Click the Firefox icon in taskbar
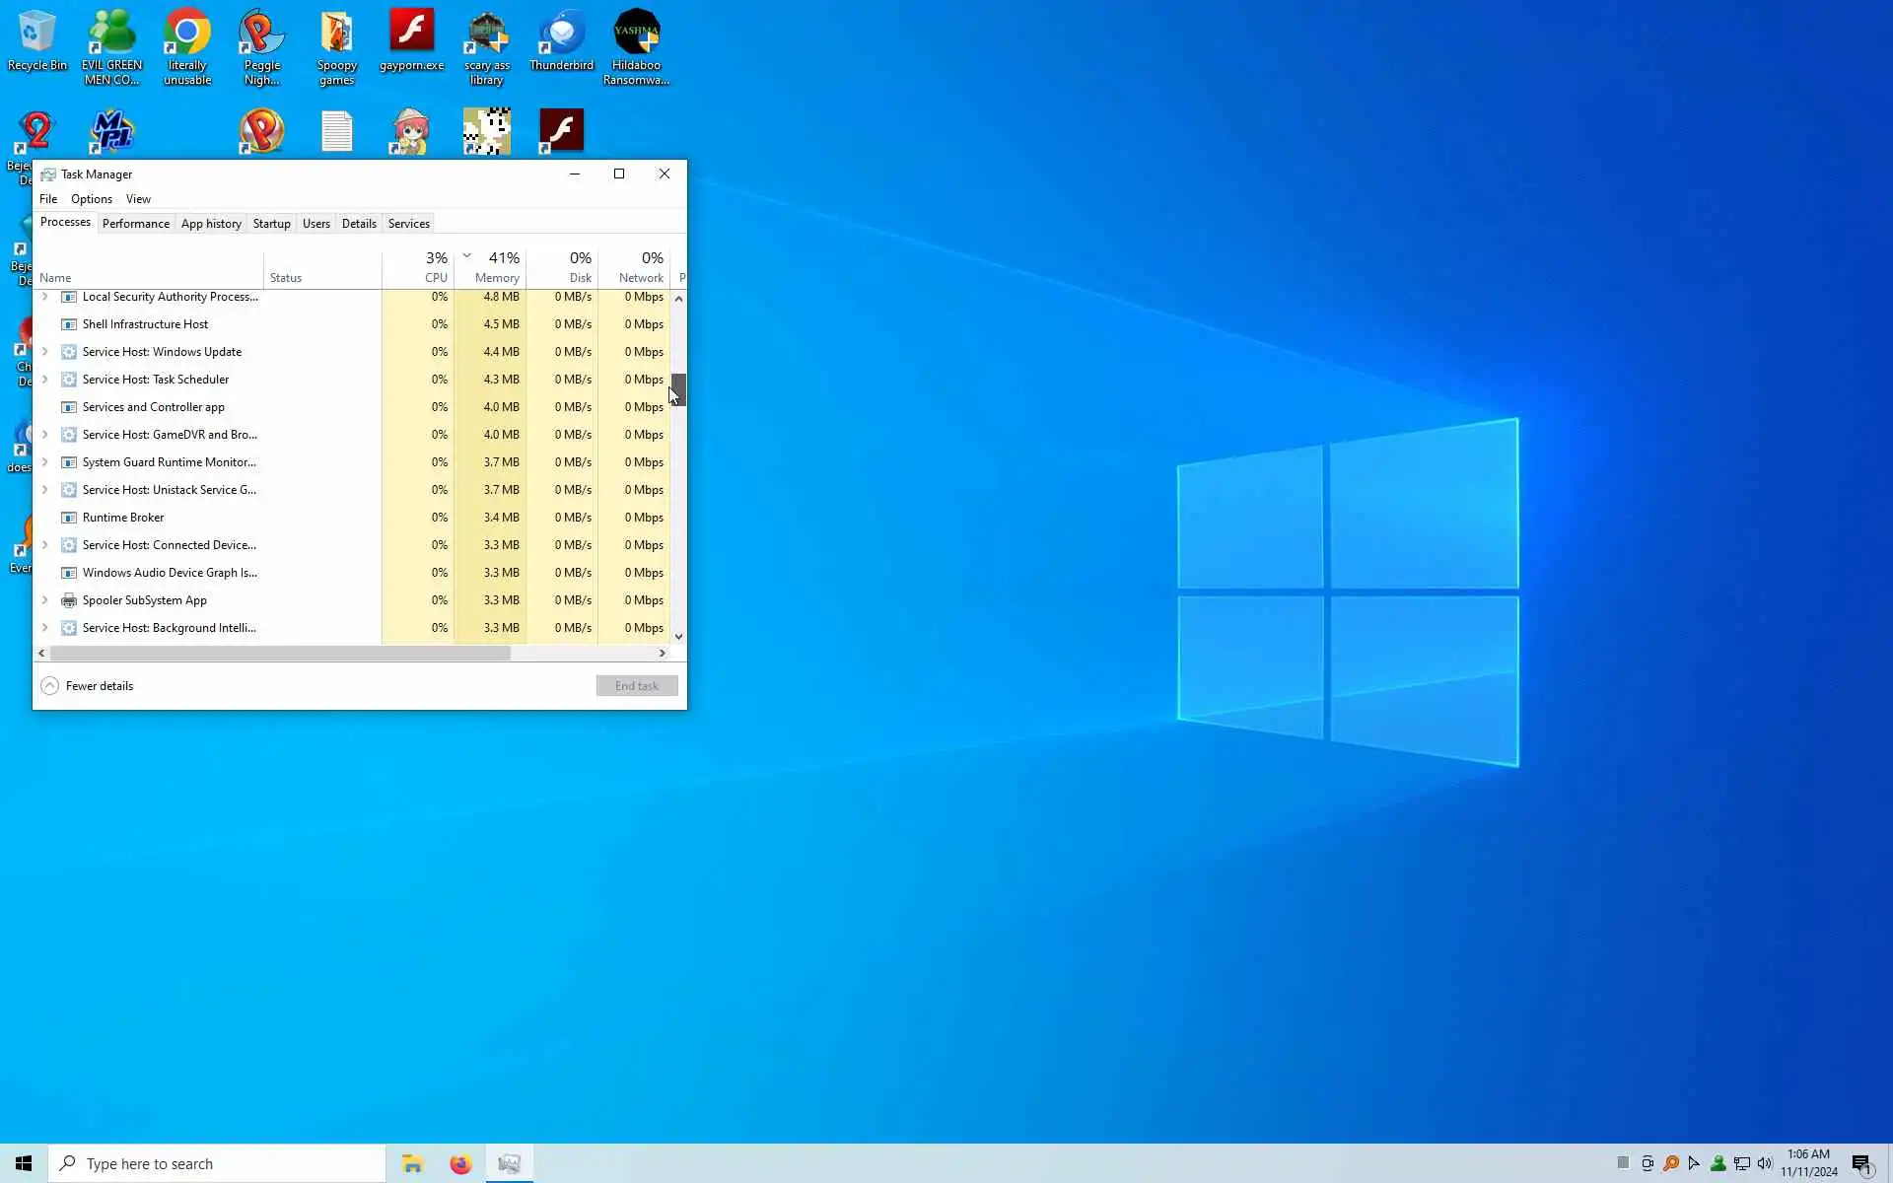 [460, 1164]
